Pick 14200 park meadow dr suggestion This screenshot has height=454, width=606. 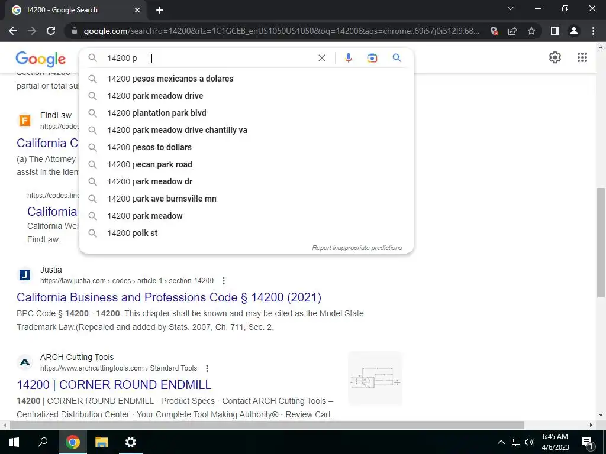(x=246, y=181)
